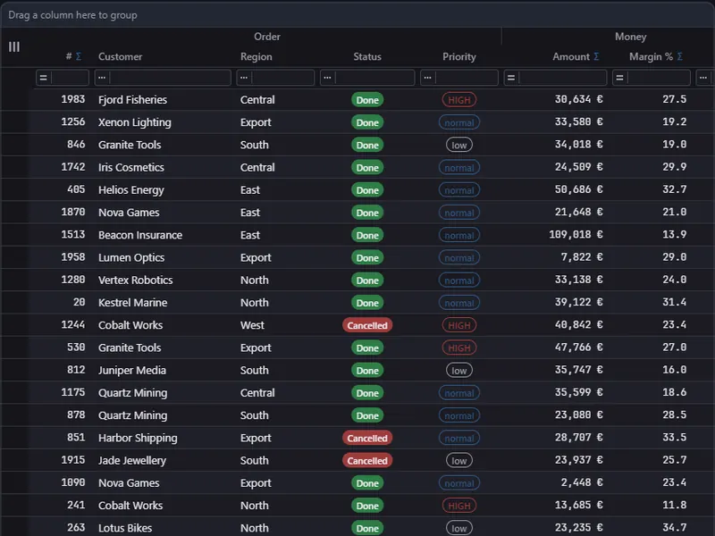Click the Cancelled badge for Harbor Shipping

367,438
